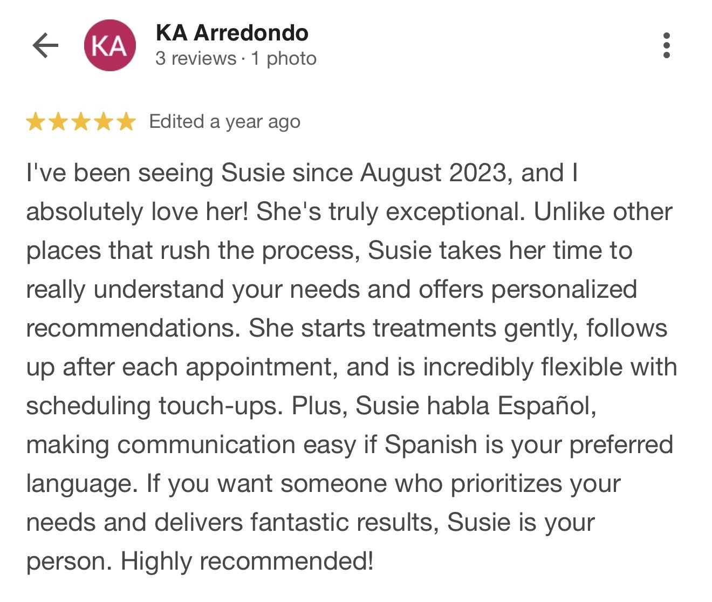This screenshot has height=602, width=712.
Task: Click 'Susie habla Español' in the review
Action: click(476, 406)
